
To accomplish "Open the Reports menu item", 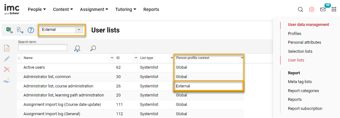I will tap(151, 10).
